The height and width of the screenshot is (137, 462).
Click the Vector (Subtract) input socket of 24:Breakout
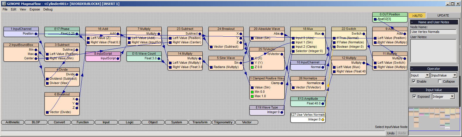click(211, 47)
